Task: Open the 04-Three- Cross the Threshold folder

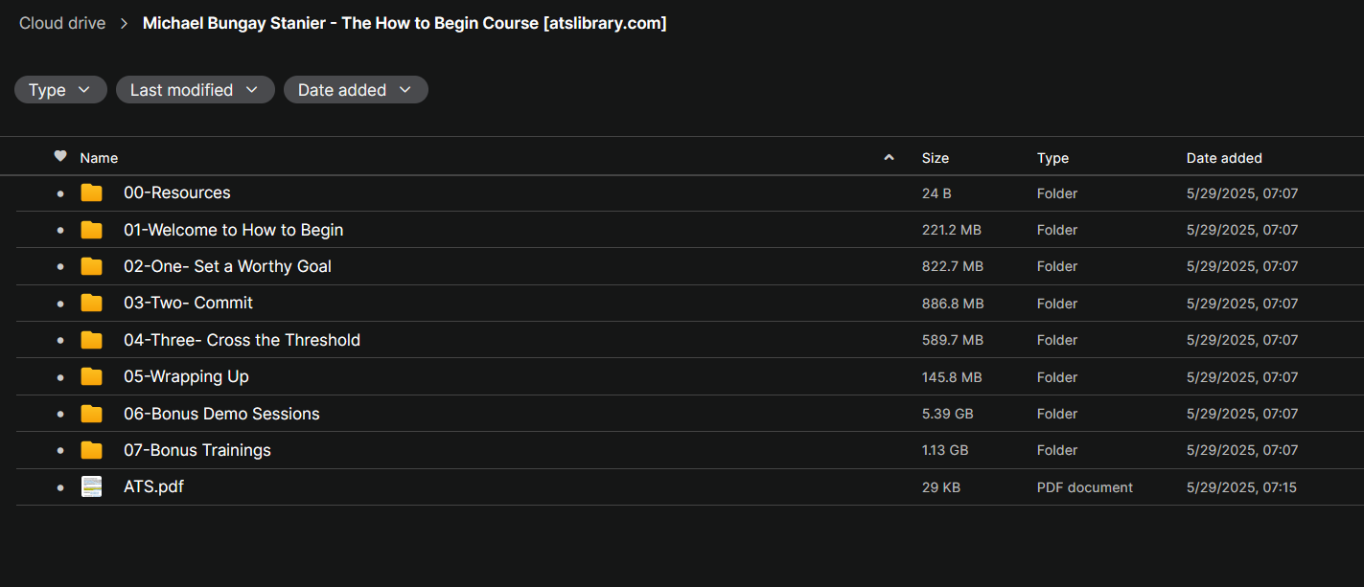Action: coord(242,340)
